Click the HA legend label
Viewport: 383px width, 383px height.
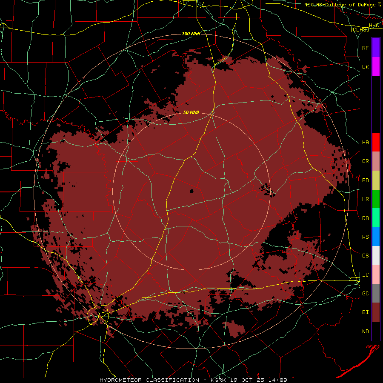click(365, 143)
